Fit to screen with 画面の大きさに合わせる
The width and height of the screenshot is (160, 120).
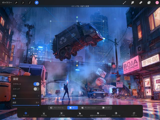98,114
